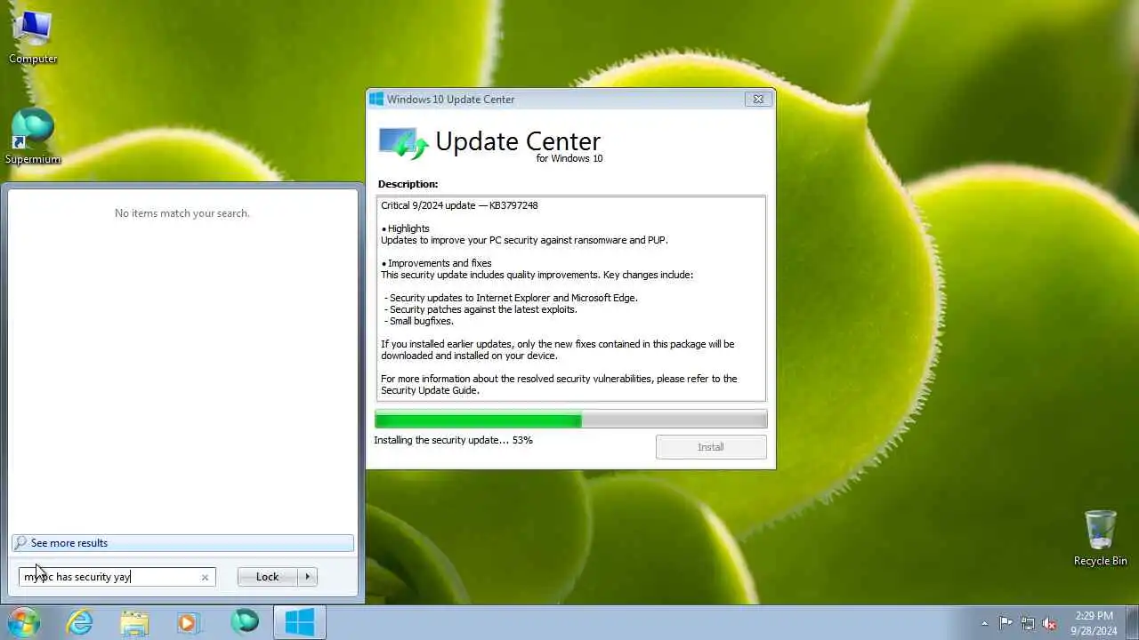This screenshot has height=640, width=1139.
Task: Click 'Security patches against the latest exploits.' line
Action: 481,309
